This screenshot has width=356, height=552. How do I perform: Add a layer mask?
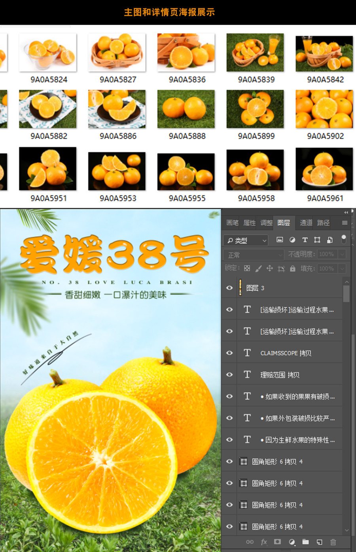tap(277, 542)
